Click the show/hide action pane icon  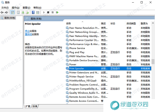(x=38, y=12)
